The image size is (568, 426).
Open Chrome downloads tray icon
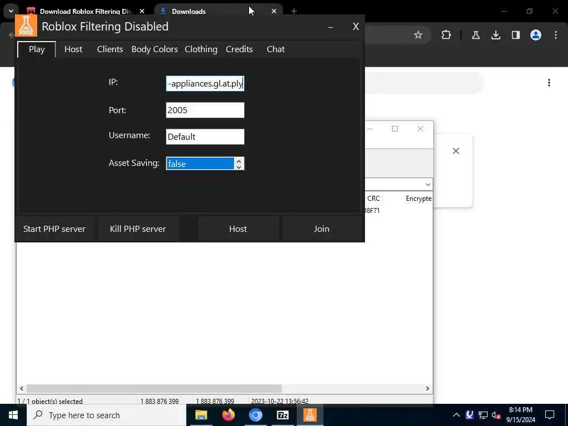click(x=495, y=35)
